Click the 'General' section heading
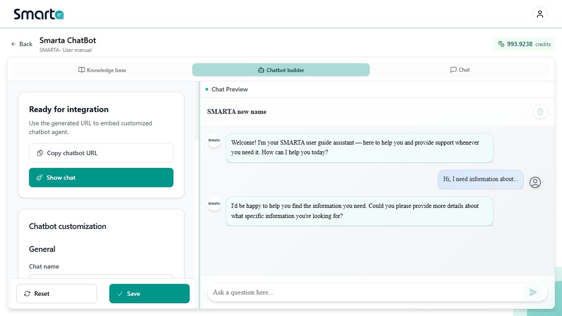Image resolution: width=562 pixels, height=316 pixels. point(42,249)
